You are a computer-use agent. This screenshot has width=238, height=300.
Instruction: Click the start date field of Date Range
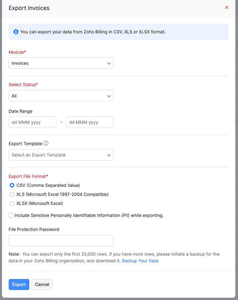[32, 122]
